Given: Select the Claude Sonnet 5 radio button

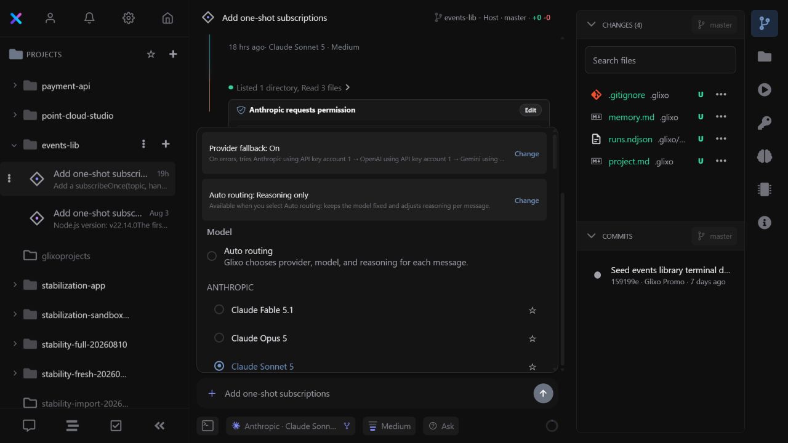Looking at the screenshot, I should (x=219, y=366).
